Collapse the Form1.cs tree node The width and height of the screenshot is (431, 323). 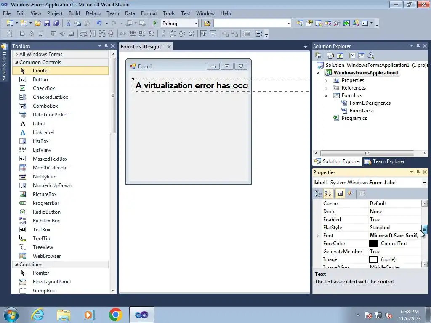pos(326,95)
